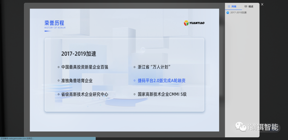Click the list icon beside 列表
The width and height of the screenshot is (288, 140).
229,6
